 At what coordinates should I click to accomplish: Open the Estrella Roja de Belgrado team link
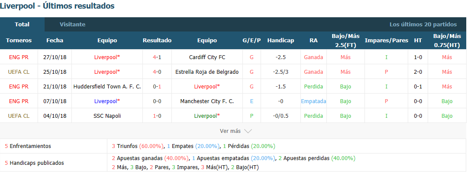click(207, 72)
